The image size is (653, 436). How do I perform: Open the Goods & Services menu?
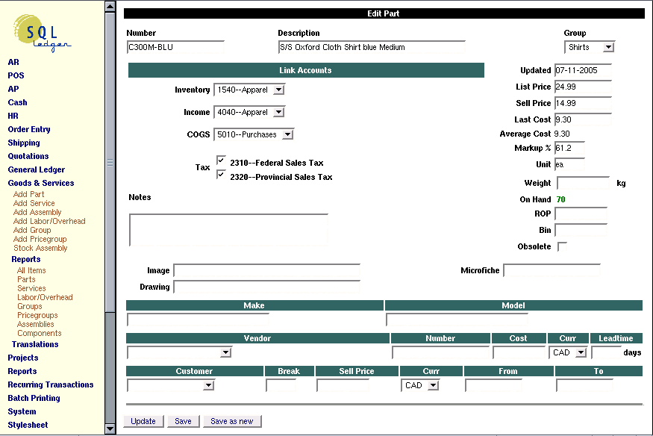[x=41, y=183]
